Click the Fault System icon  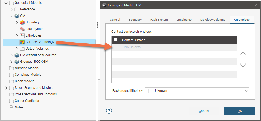point(22,29)
